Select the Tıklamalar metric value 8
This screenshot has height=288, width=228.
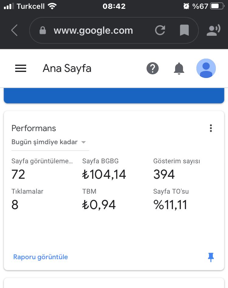tap(15, 205)
